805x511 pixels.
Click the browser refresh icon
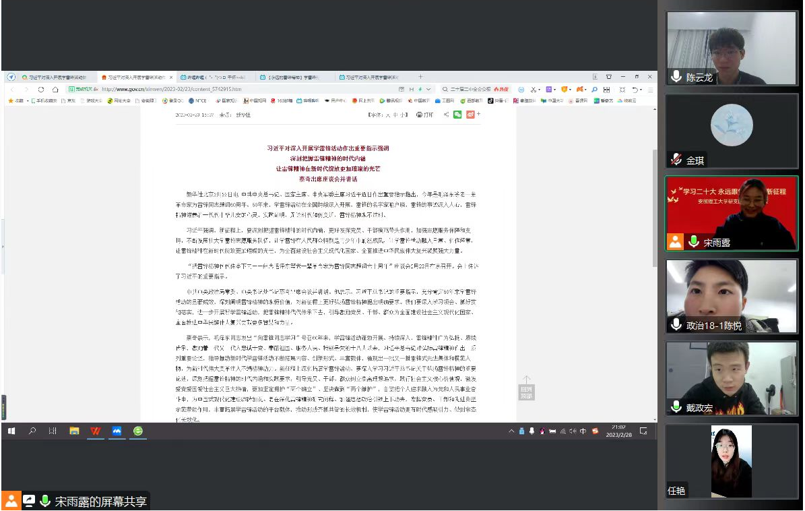point(41,89)
